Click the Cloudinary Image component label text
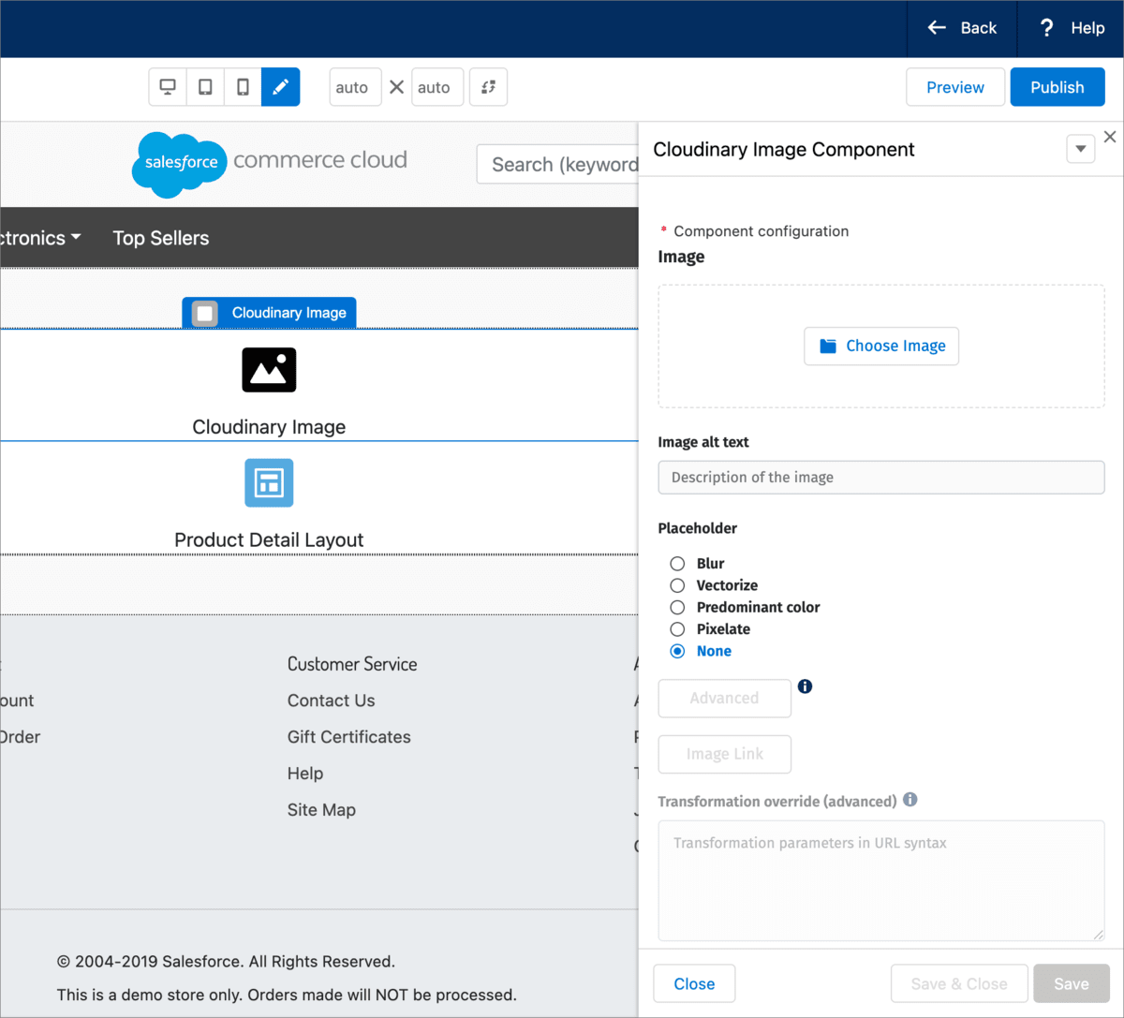 [x=269, y=427]
